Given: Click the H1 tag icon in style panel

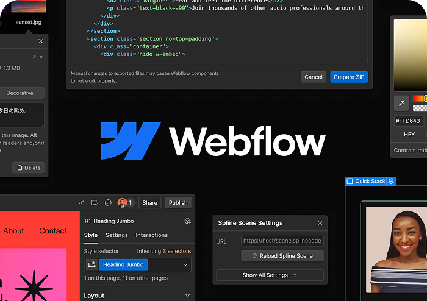Looking at the screenshot, I should tap(88, 221).
